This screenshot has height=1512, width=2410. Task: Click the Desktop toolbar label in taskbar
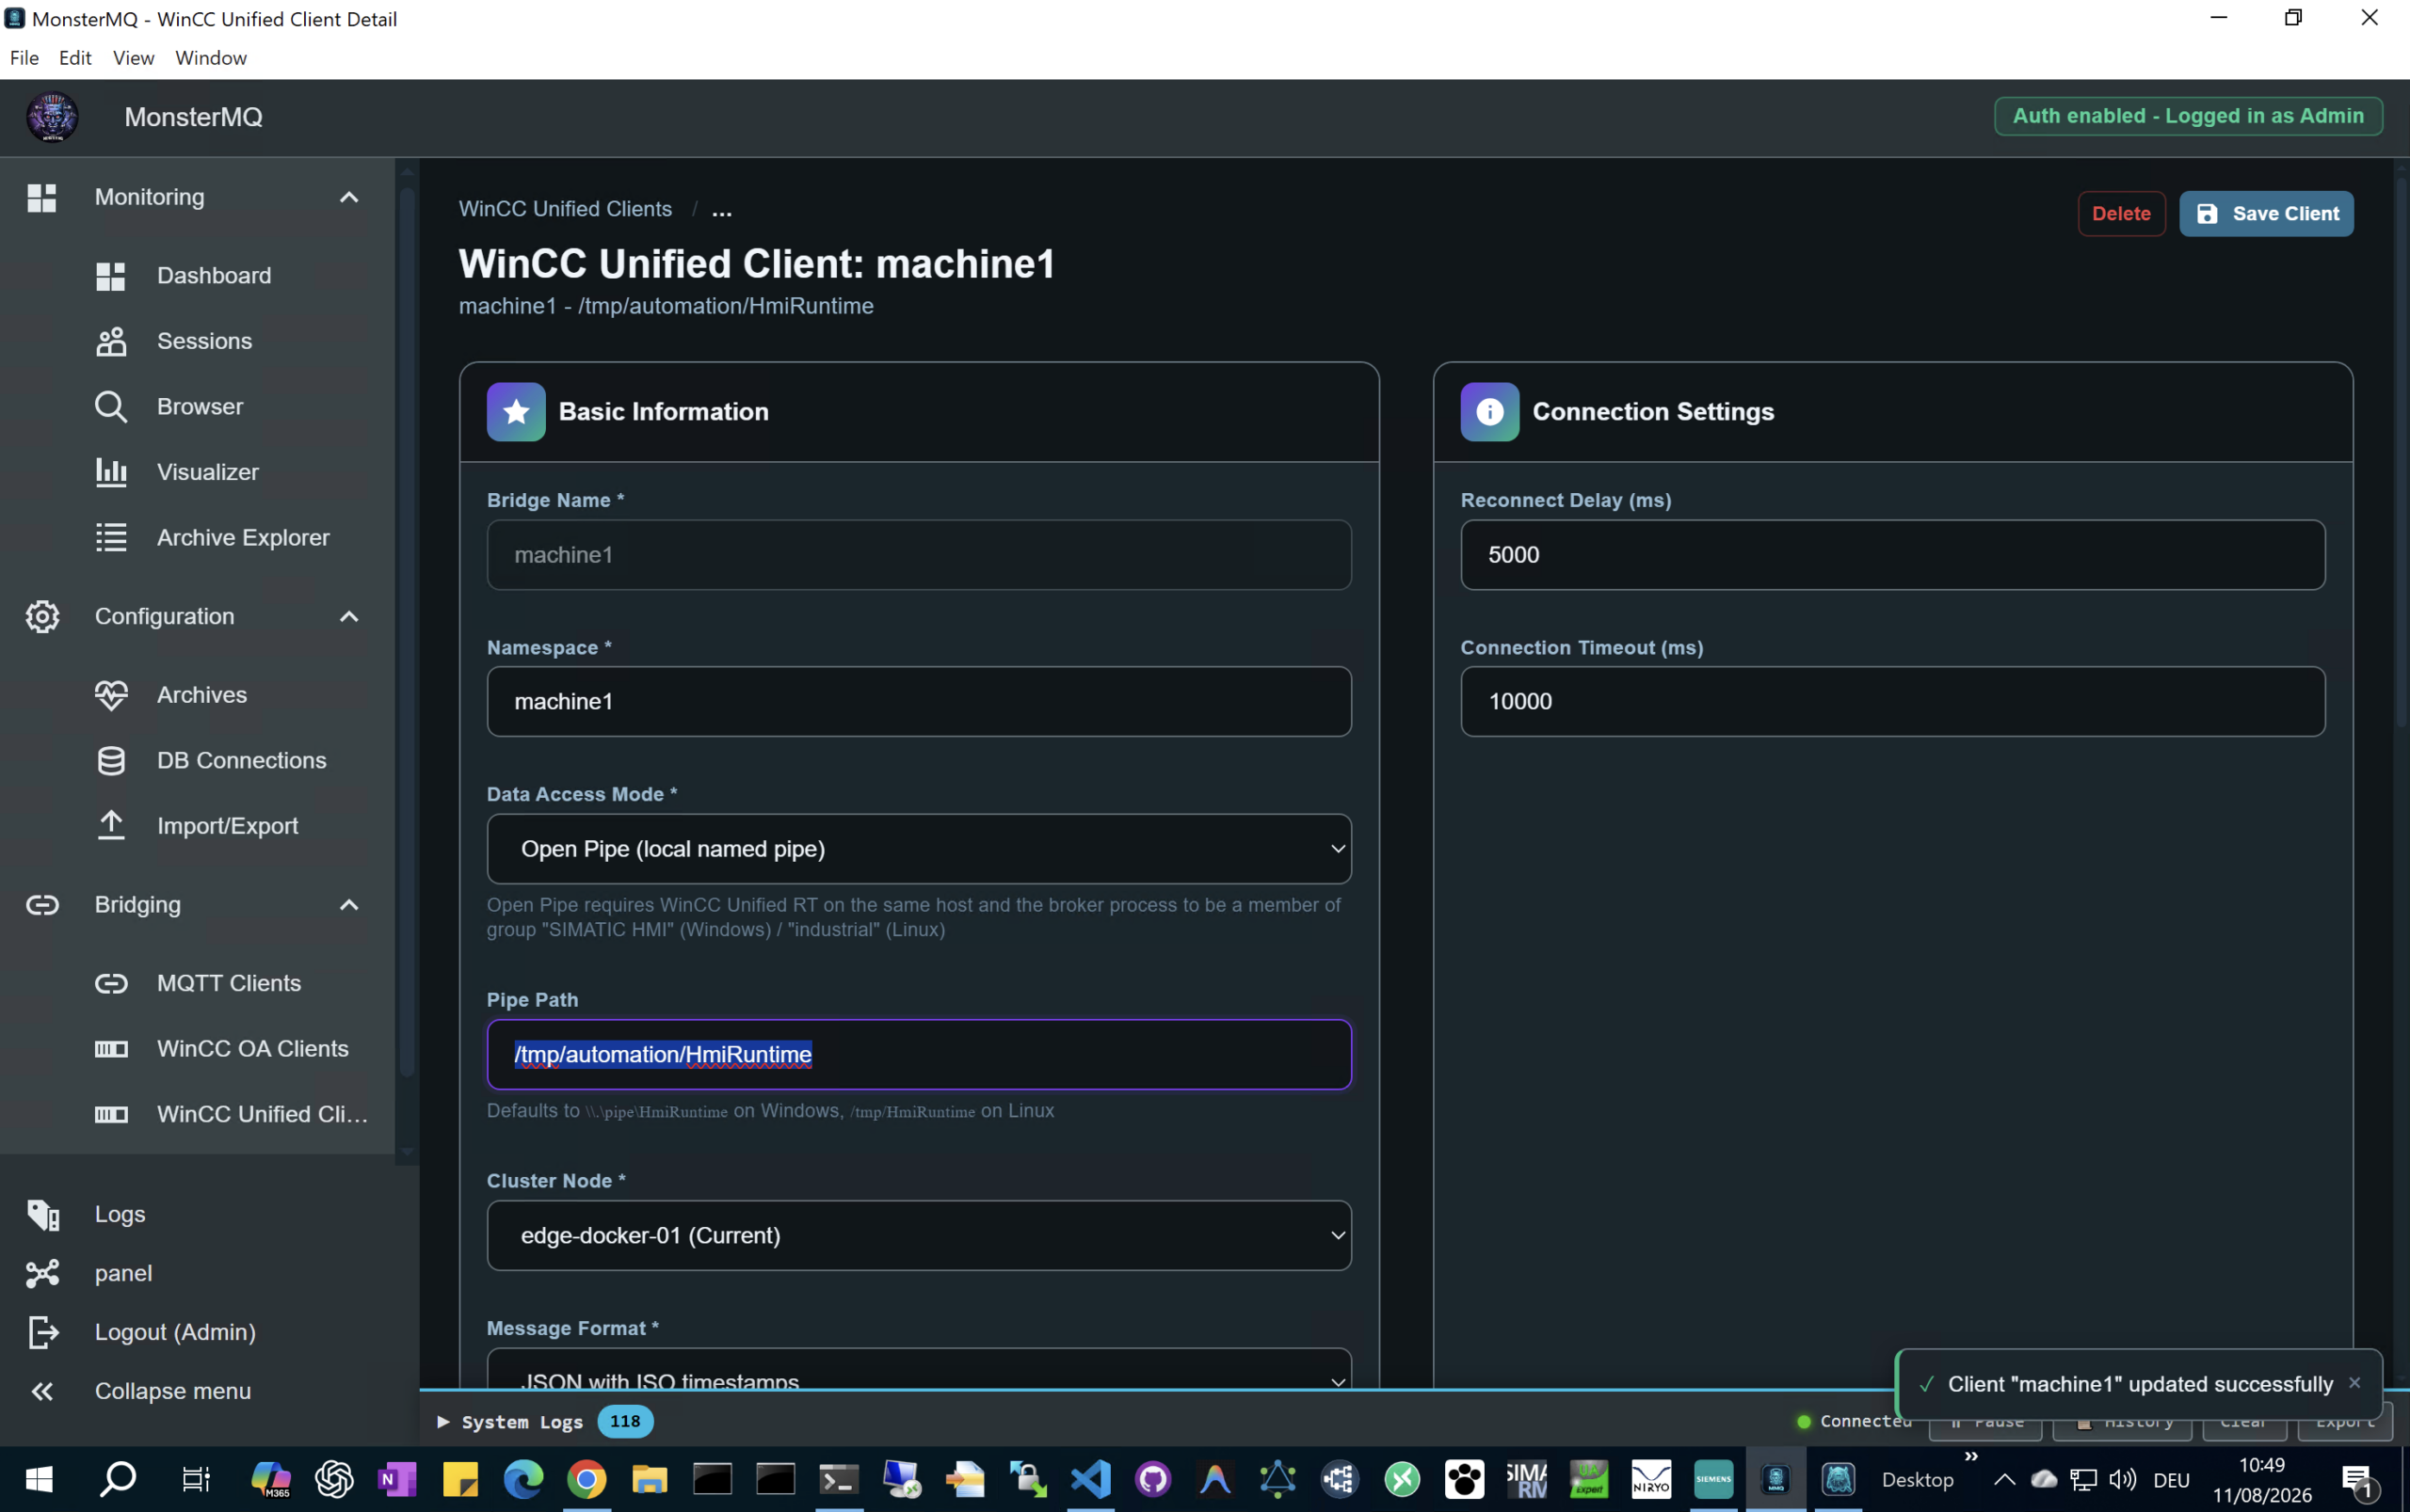click(x=1917, y=1480)
